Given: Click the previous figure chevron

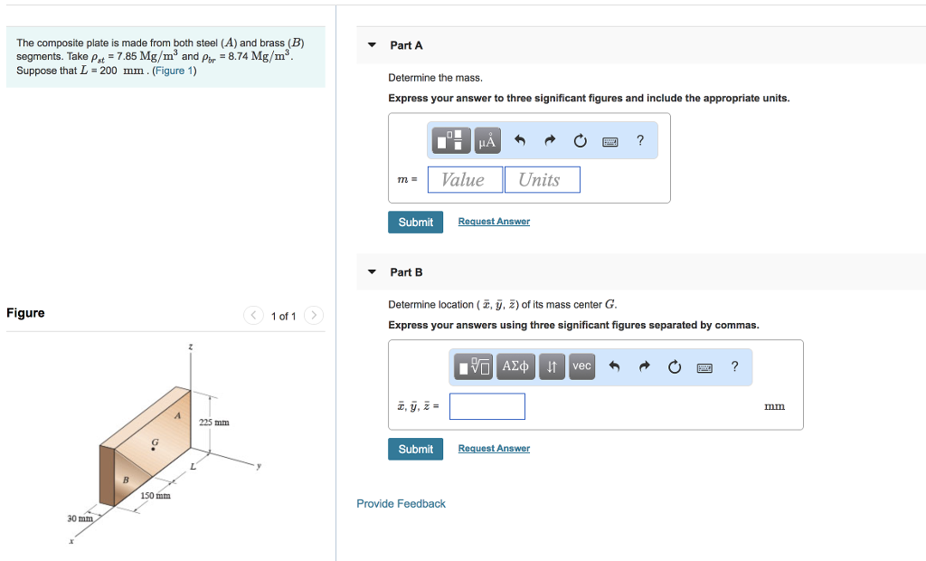Looking at the screenshot, I should (x=253, y=315).
